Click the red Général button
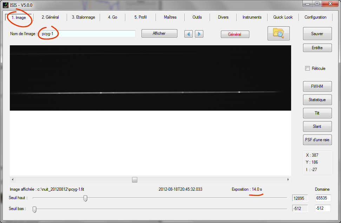 click(x=235, y=34)
